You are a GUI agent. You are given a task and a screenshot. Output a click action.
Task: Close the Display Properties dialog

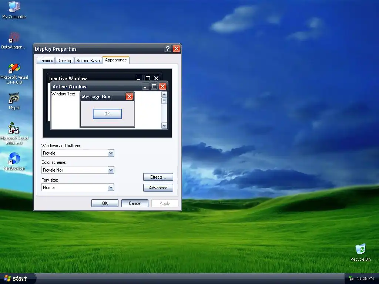pyautogui.click(x=177, y=49)
